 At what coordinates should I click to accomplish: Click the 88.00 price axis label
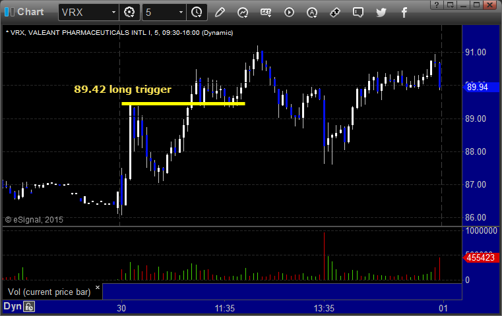click(476, 151)
